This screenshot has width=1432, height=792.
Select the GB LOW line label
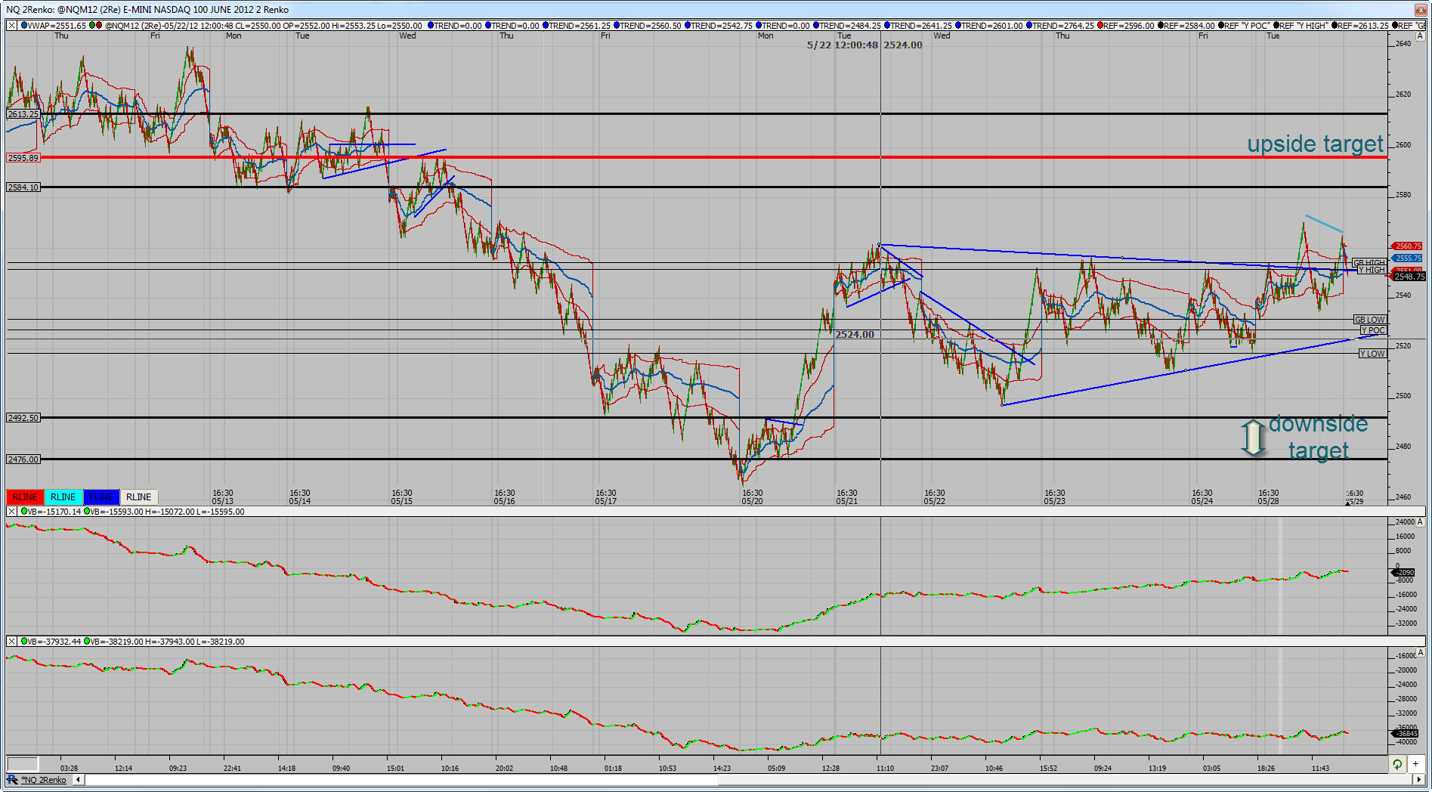tap(1369, 320)
